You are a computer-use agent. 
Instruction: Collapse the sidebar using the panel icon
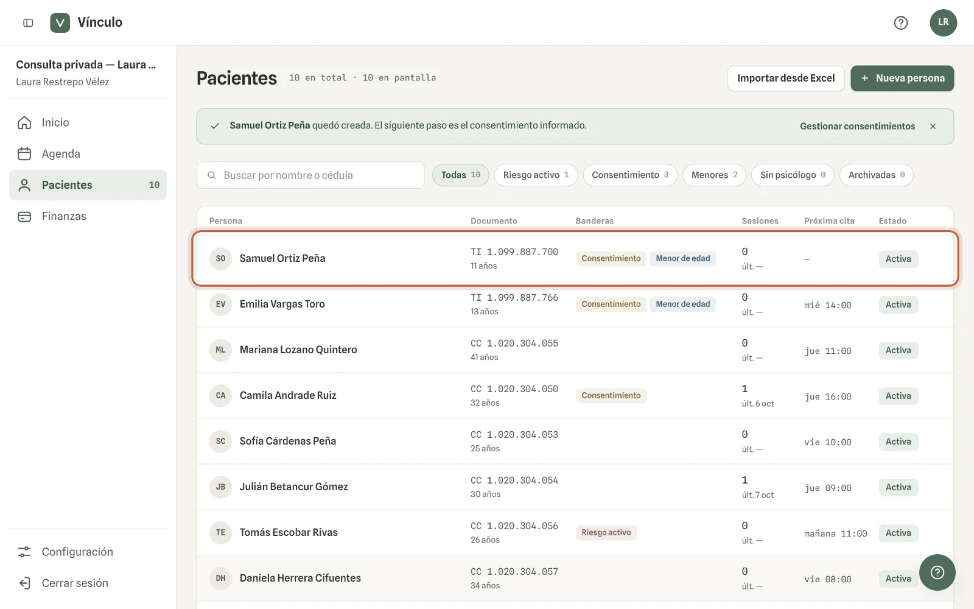28,23
